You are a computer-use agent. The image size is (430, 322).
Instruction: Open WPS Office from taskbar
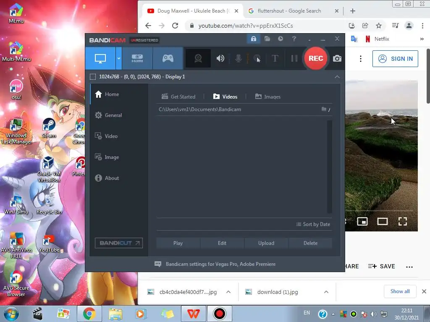point(193,314)
